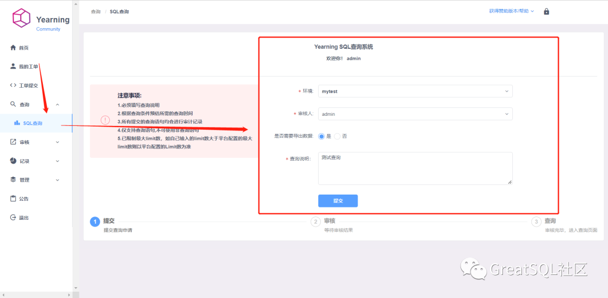Click the clipboard icon beside 公告
Screen dimensions: 608x298
click(x=13, y=198)
